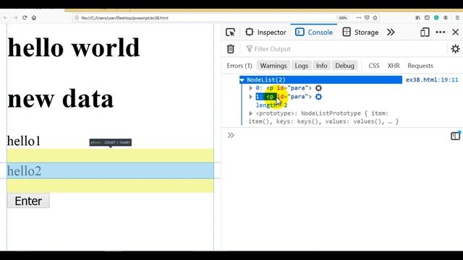Screen dimensions: 463x260
Task: Expand the <prototype> NodeListPrototype entry
Action: coord(251,113)
